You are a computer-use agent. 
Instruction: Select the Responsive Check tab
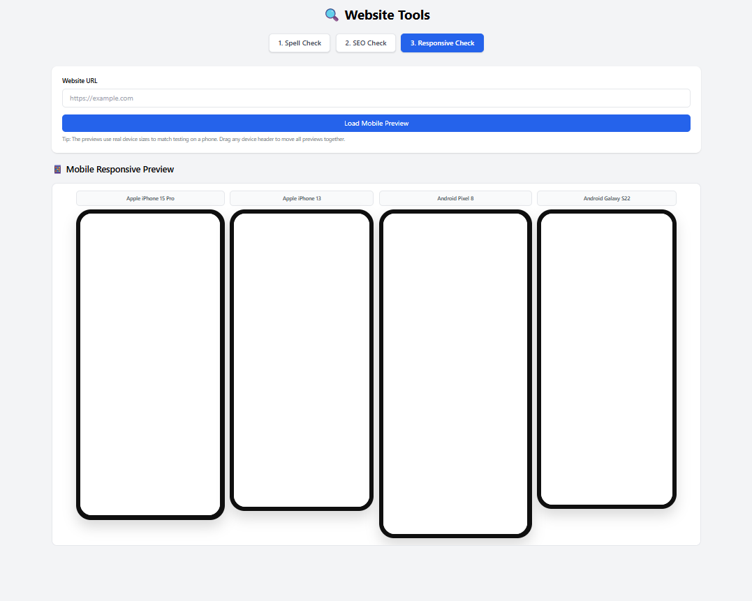tap(442, 43)
